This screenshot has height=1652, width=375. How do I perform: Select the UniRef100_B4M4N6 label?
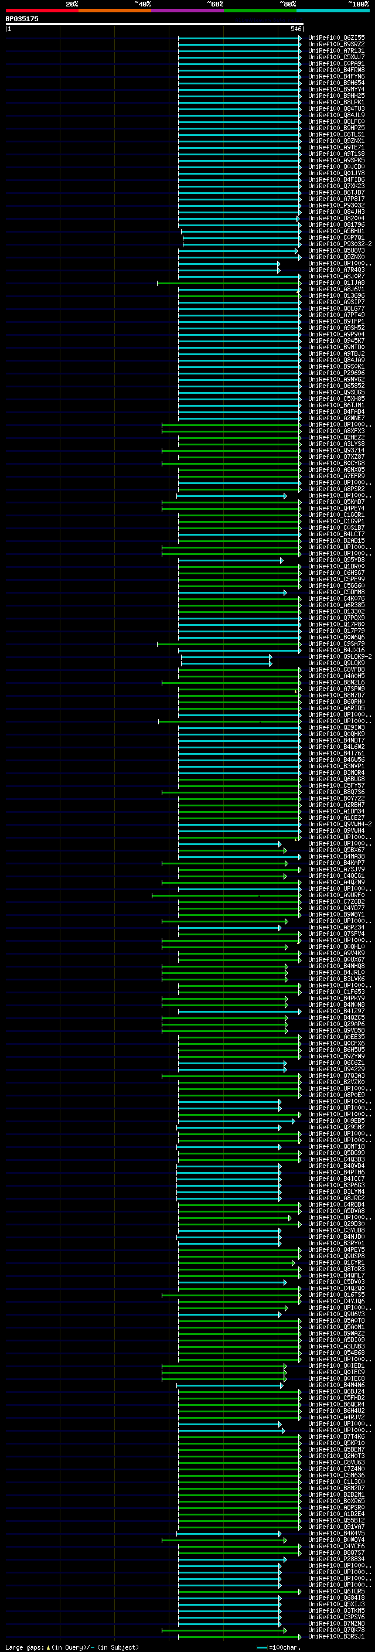(x=336, y=1385)
